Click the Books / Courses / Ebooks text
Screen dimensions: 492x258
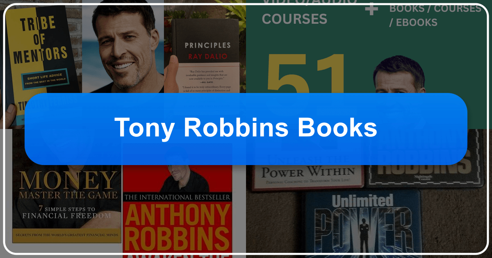tap(435, 15)
